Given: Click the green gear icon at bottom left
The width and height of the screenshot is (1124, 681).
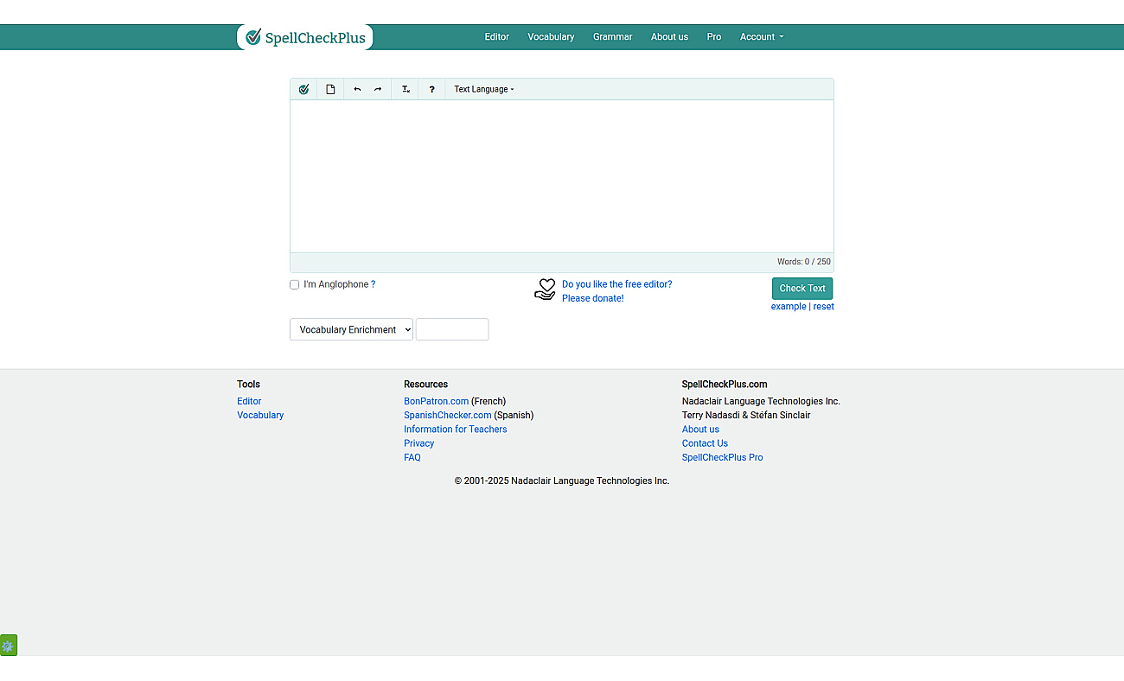Looking at the screenshot, I should (x=8, y=646).
